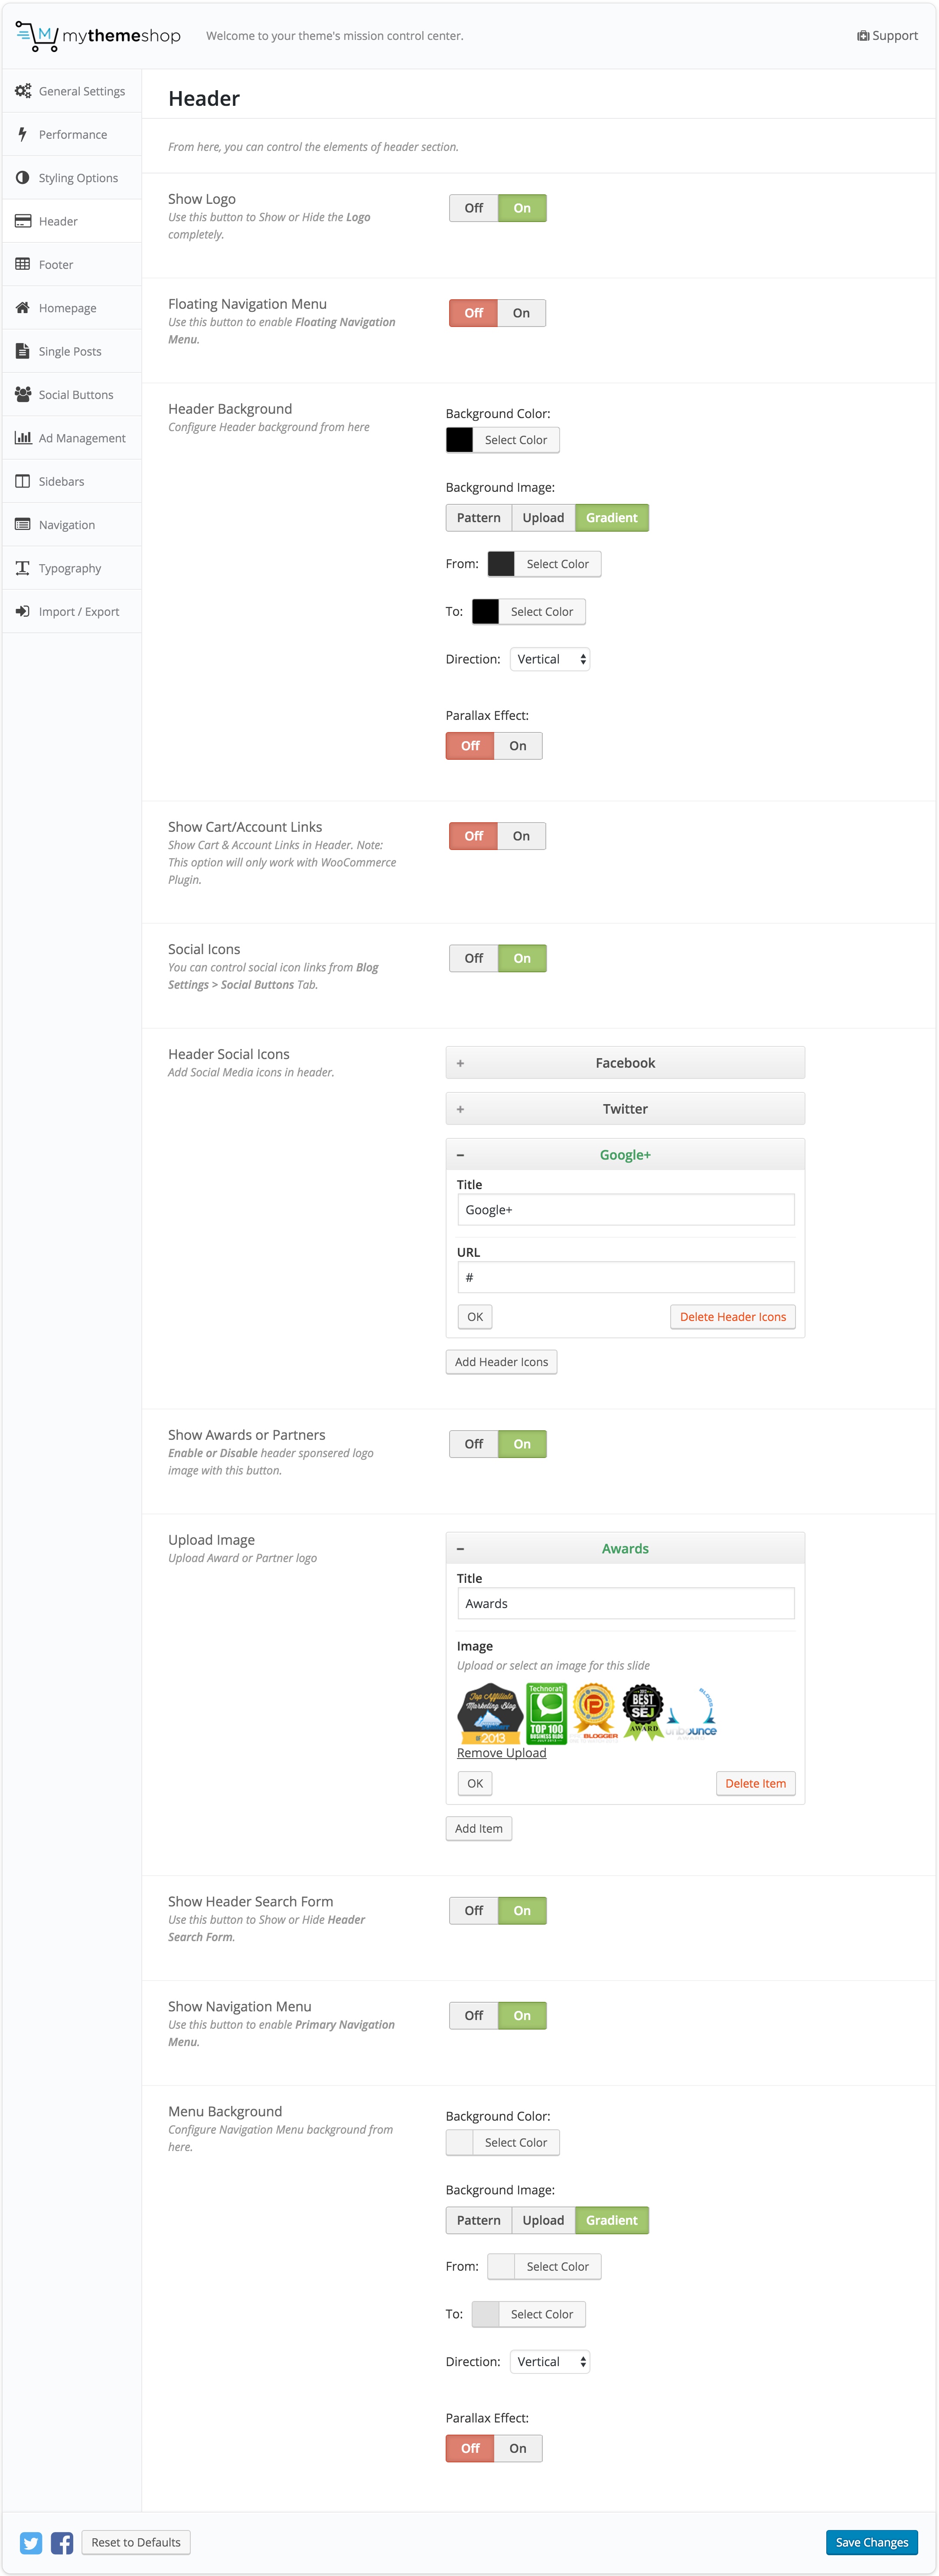Click the Sidebars columns icon
Screen dimensions: 939x2576
pyautogui.click(x=23, y=481)
